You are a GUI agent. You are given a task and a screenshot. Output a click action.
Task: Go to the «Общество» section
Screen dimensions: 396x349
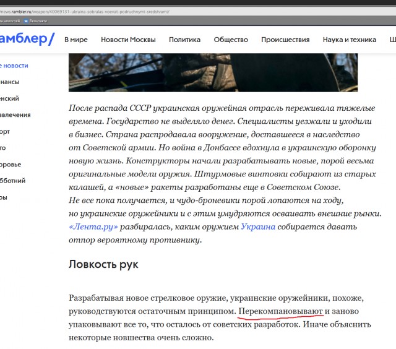[x=231, y=40]
